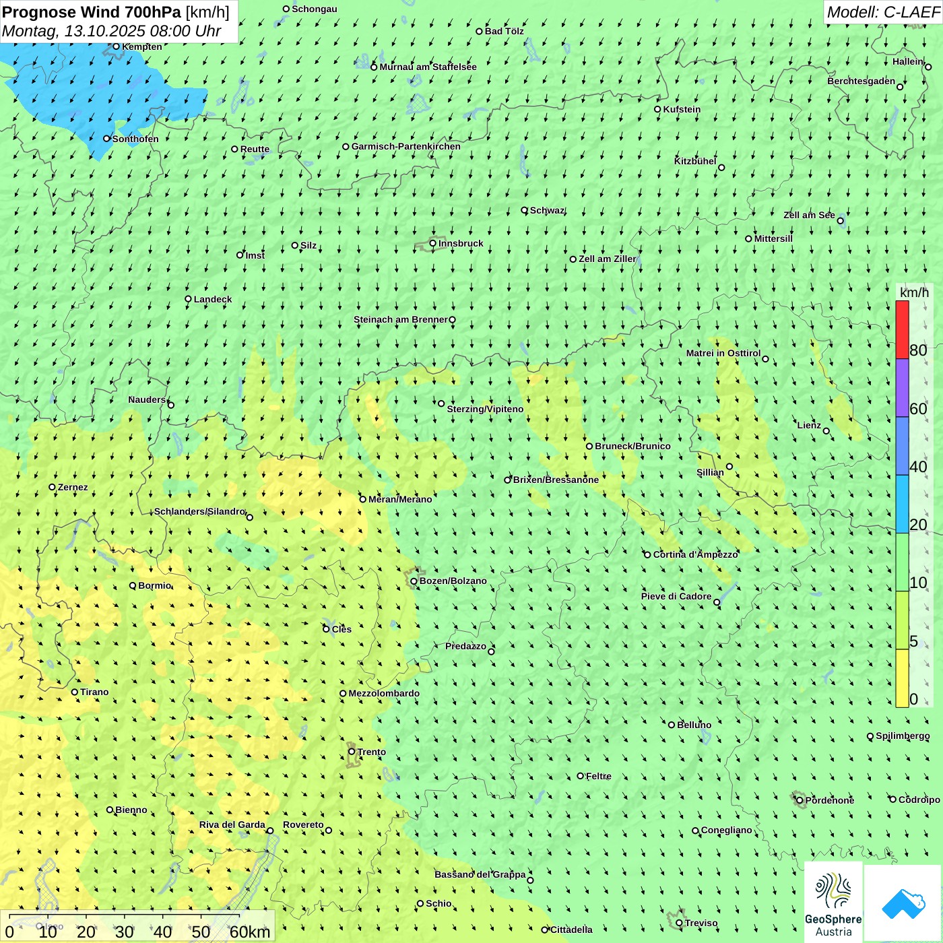The width and height of the screenshot is (943, 943).
Task: Click the Cortina d'Ampezzo marker
Action: pyautogui.click(x=648, y=555)
